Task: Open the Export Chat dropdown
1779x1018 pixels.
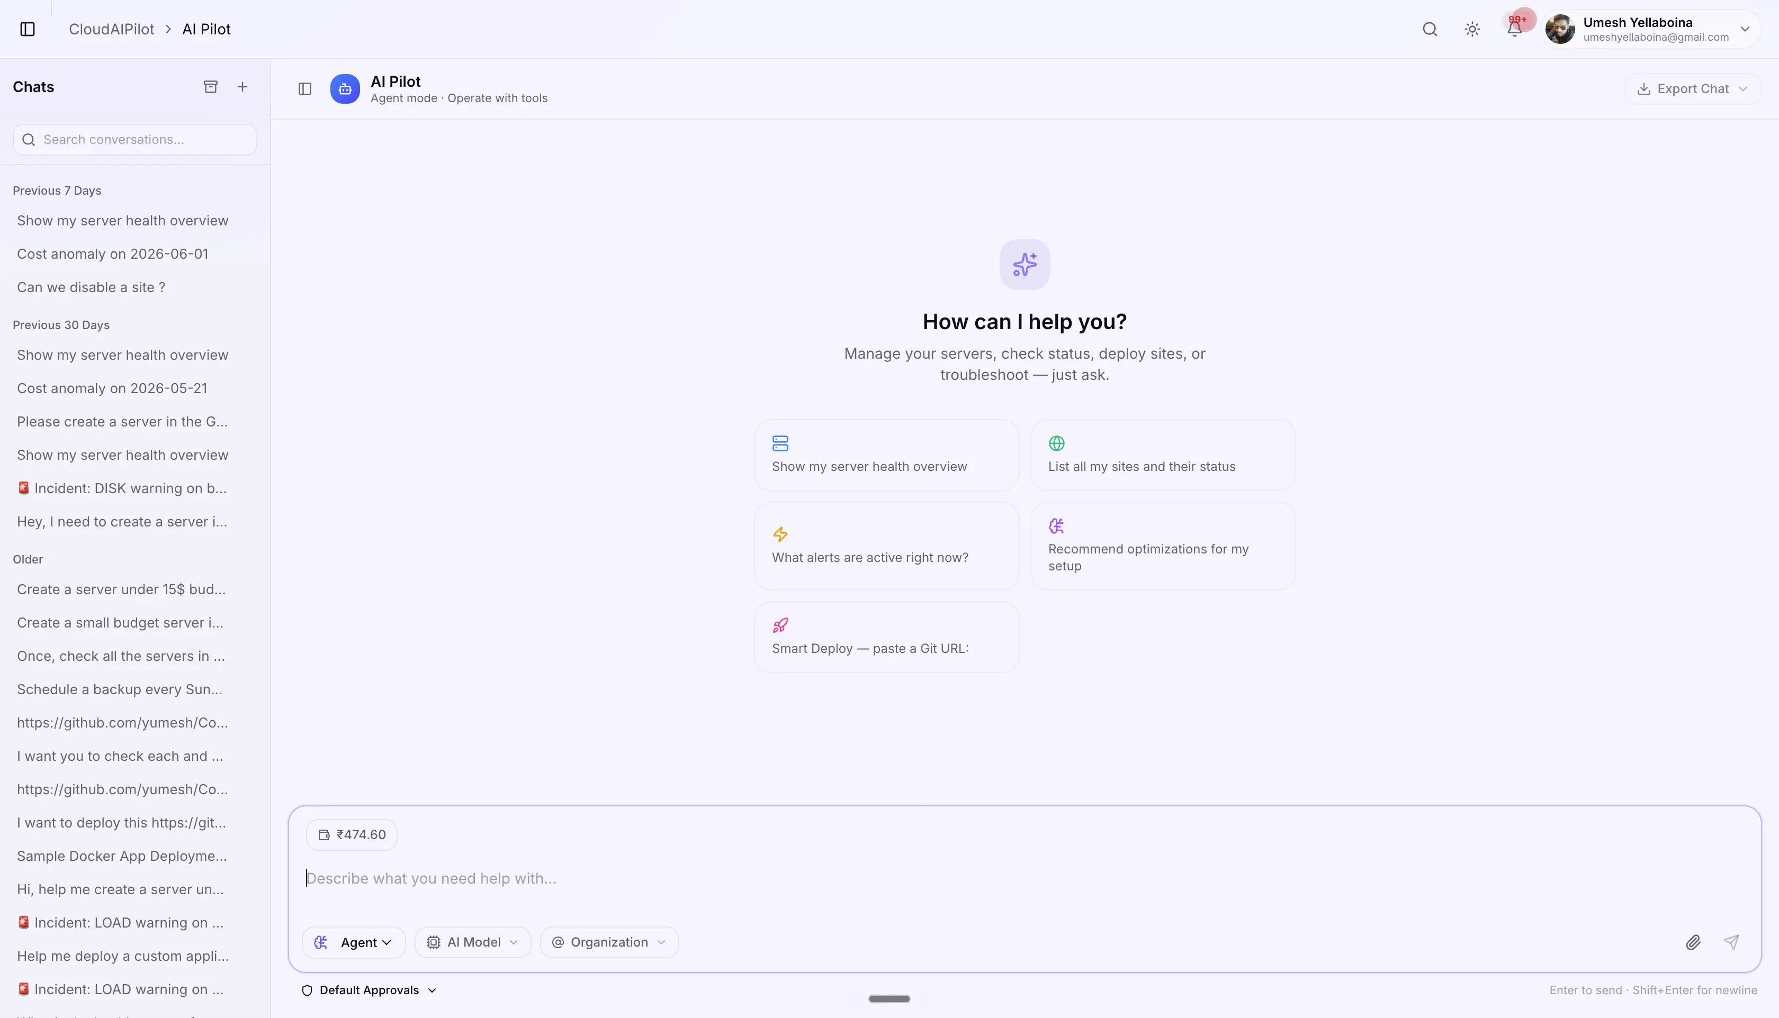Action: tap(1693, 89)
